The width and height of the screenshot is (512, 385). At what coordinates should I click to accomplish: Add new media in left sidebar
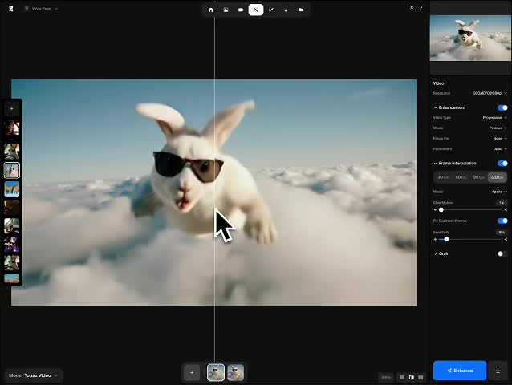[12, 108]
